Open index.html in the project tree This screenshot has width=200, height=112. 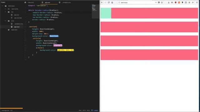pos(14,30)
